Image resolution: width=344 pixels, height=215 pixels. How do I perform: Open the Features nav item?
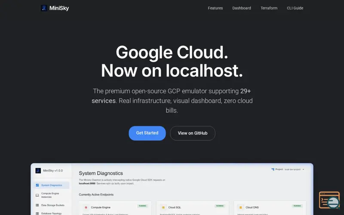click(x=215, y=8)
